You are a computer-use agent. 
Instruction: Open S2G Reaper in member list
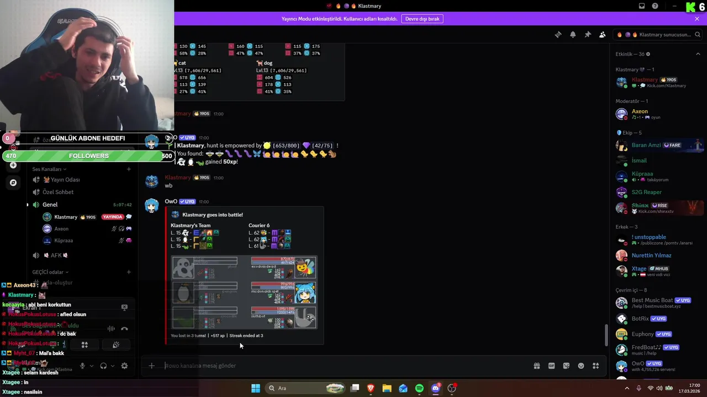pos(658,192)
